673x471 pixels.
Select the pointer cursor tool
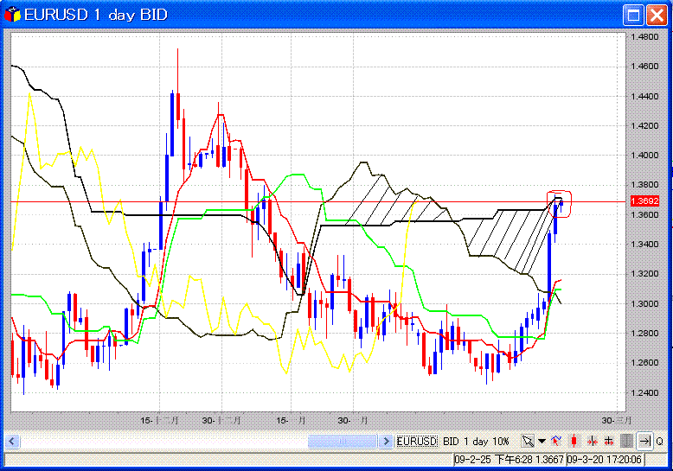point(527,441)
